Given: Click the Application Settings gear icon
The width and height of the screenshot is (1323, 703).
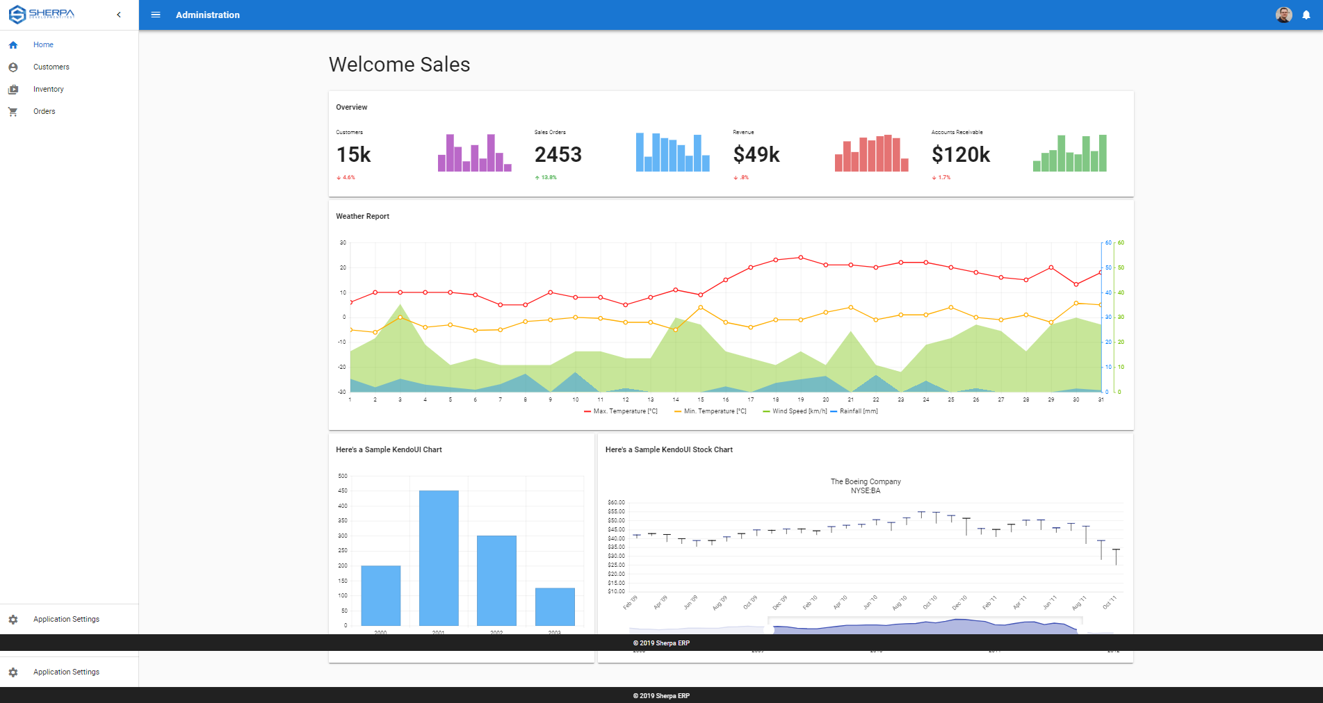Looking at the screenshot, I should tap(13, 619).
